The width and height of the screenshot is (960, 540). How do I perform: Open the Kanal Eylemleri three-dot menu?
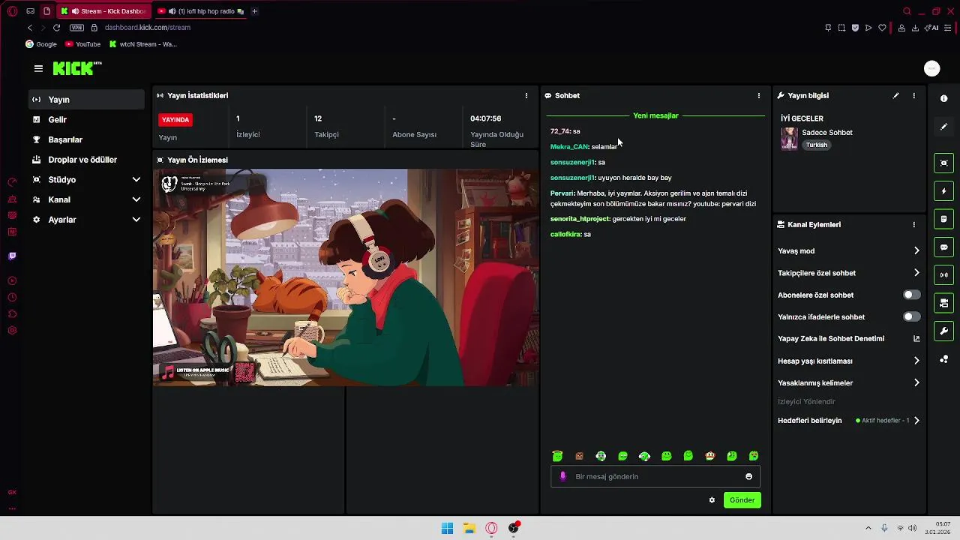pyautogui.click(x=913, y=224)
